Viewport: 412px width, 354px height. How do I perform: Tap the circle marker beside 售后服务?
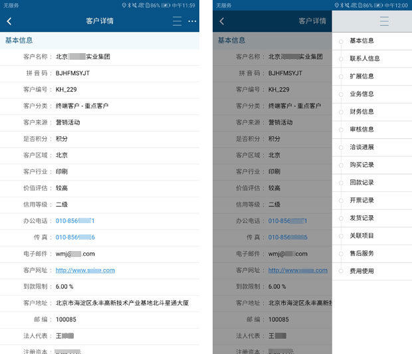tap(341, 254)
